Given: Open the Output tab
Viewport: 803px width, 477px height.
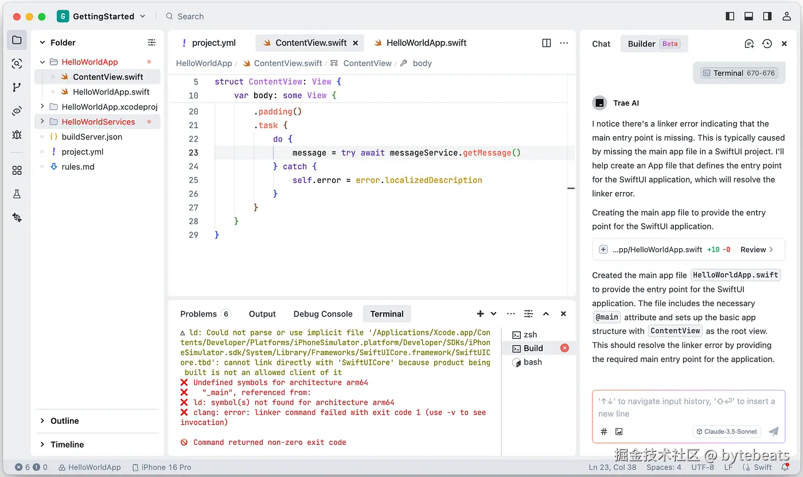Looking at the screenshot, I should click(262, 314).
